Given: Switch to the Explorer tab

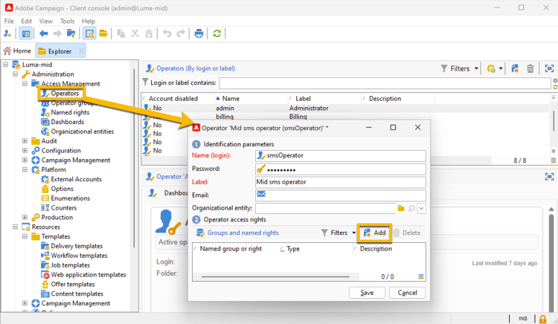Looking at the screenshot, I should (x=60, y=51).
